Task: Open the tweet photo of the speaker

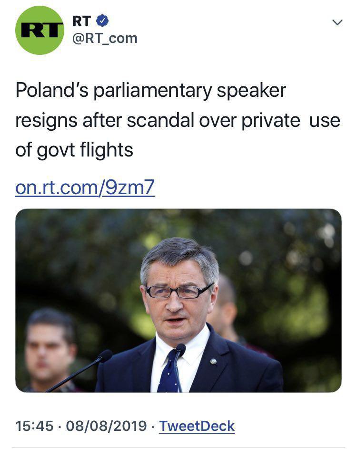Action: [178, 300]
